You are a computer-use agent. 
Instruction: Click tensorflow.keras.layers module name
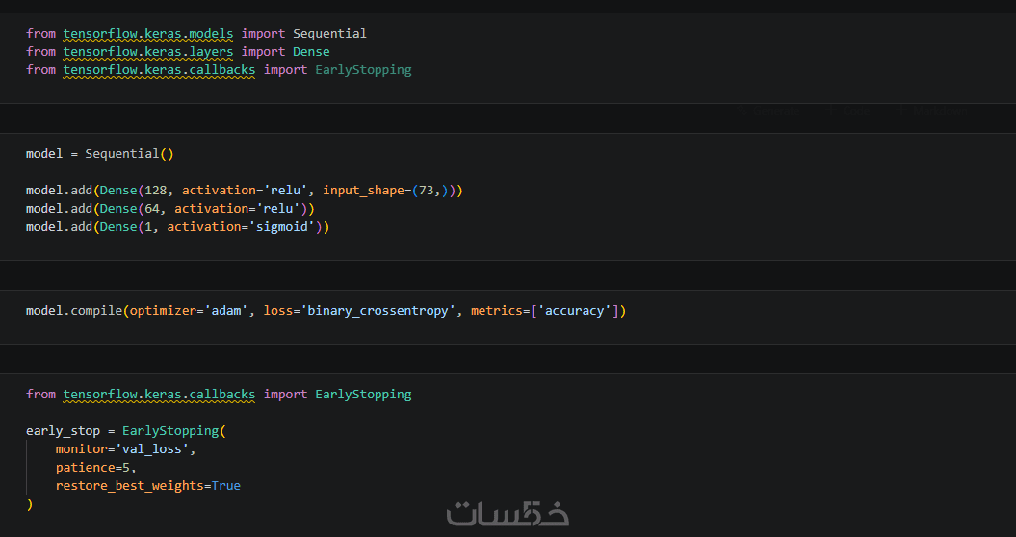pyautogui.click(x=147, y=51)
